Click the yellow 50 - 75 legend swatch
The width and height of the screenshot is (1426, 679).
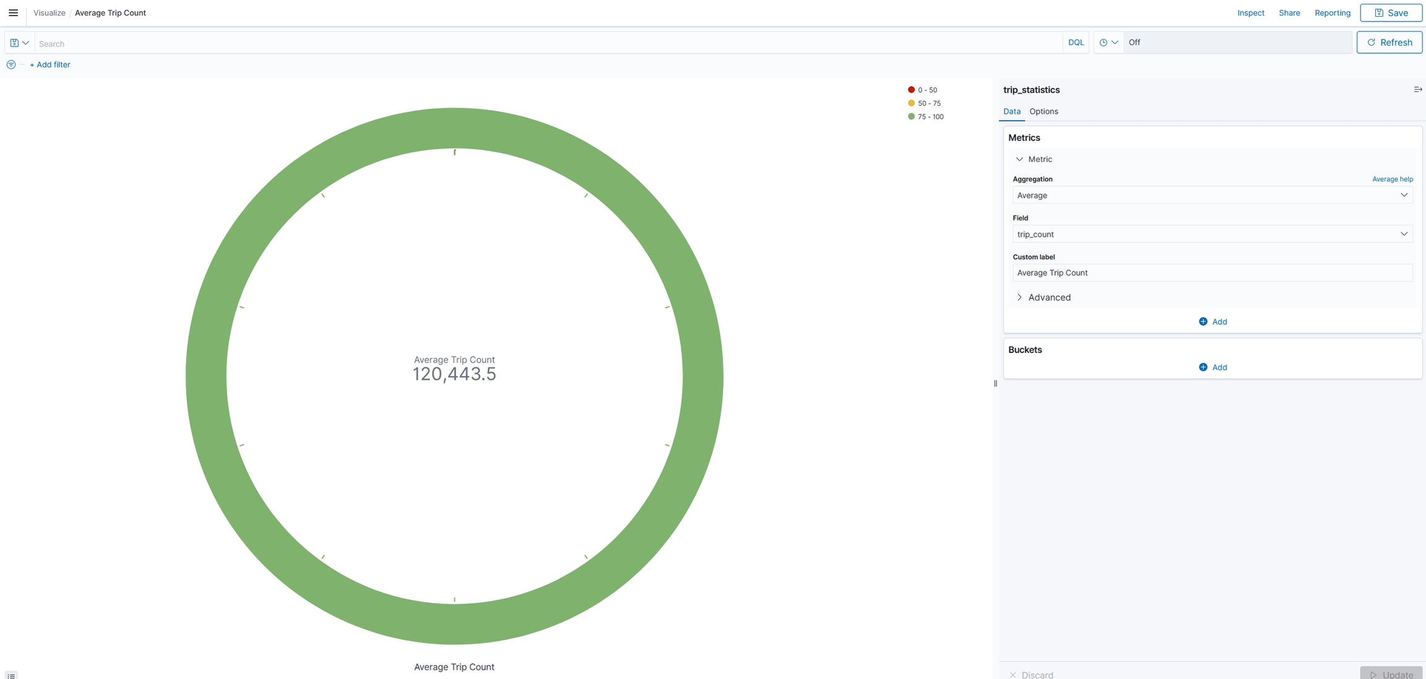[x=911, y=103]
